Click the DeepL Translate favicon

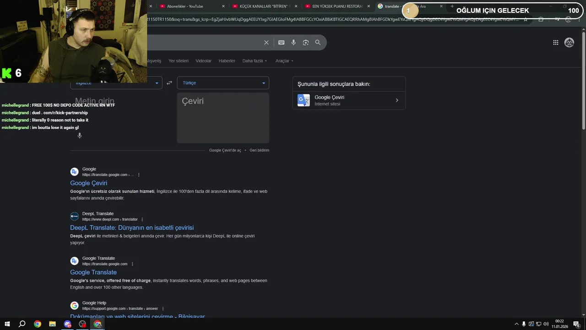[74, 216]
